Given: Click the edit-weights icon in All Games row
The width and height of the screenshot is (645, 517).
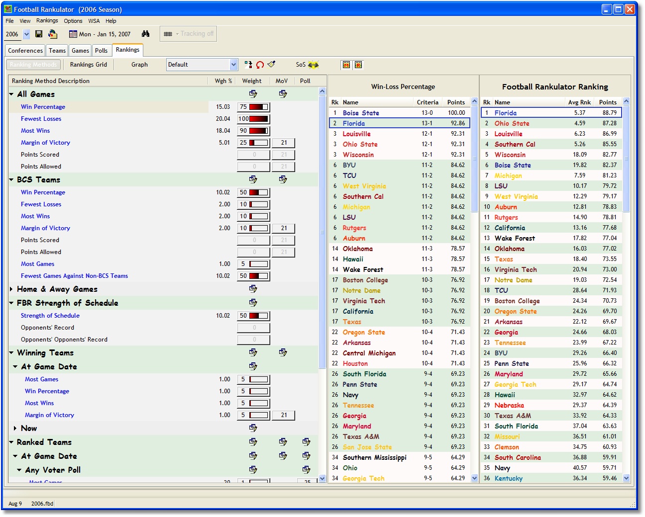Looking at the screenshot, I should tap(253, 94).
